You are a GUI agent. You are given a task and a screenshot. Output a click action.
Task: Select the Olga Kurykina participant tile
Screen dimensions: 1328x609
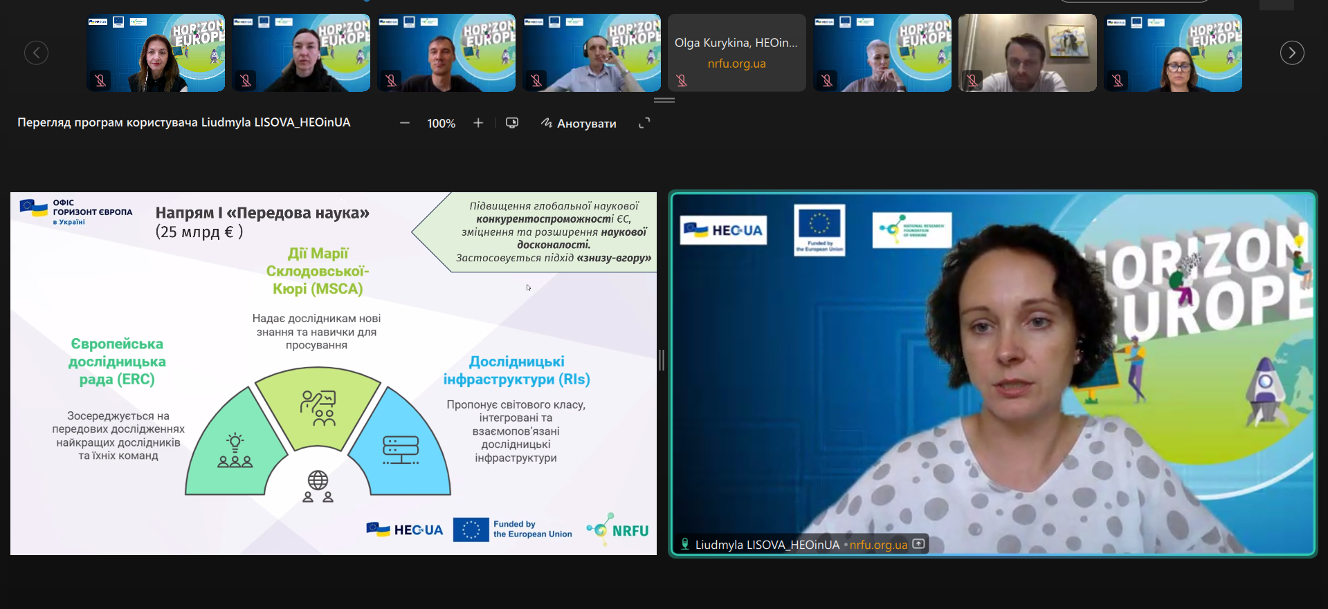(x=736, y=53)
